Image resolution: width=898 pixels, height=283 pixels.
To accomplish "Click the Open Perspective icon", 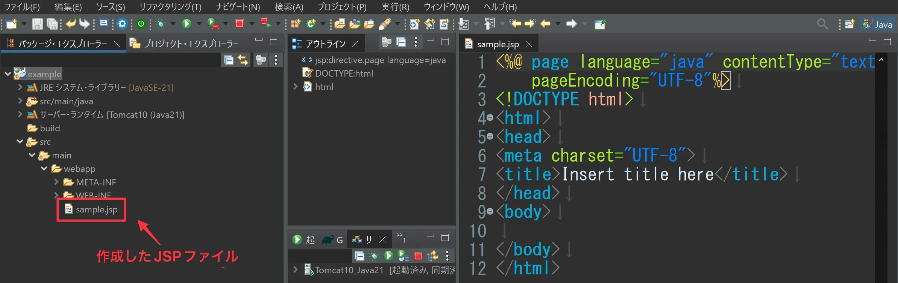I will coord(849,24).
